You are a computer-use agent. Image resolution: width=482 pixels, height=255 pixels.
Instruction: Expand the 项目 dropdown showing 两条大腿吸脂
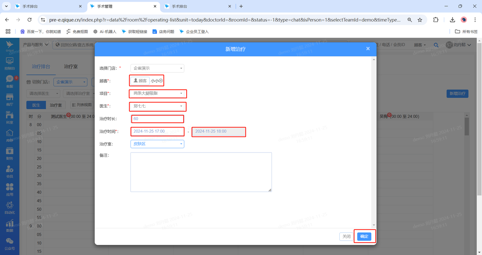click(x=157, y=94)
